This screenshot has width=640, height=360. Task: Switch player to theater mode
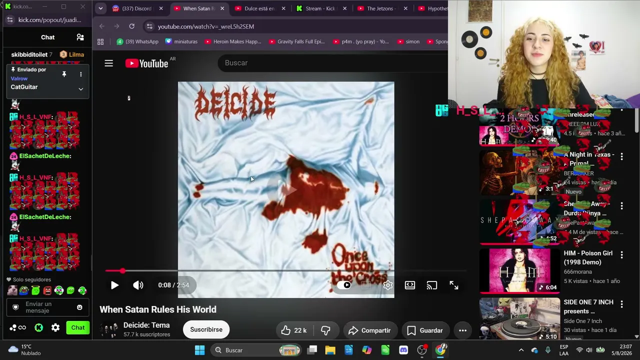point(410,285)
